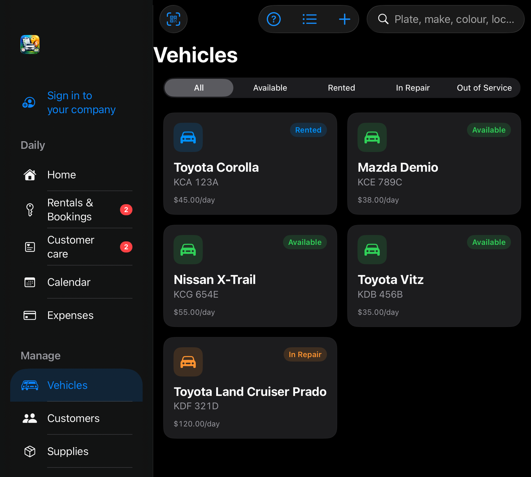Click the blue car icon on Toyota Corolla
The height and width of the screenshot is (477, 531).
188,137
